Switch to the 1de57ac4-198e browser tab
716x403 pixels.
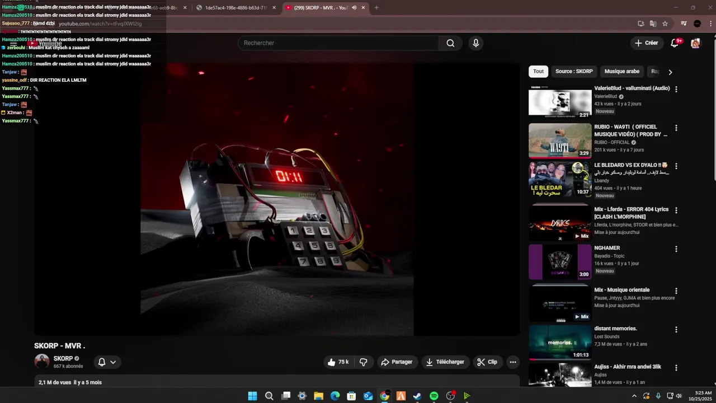point(236,8)
